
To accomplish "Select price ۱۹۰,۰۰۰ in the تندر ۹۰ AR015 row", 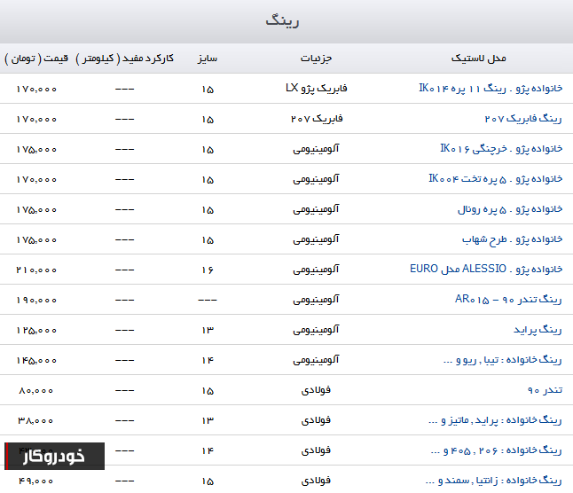I will pos(36,301).
